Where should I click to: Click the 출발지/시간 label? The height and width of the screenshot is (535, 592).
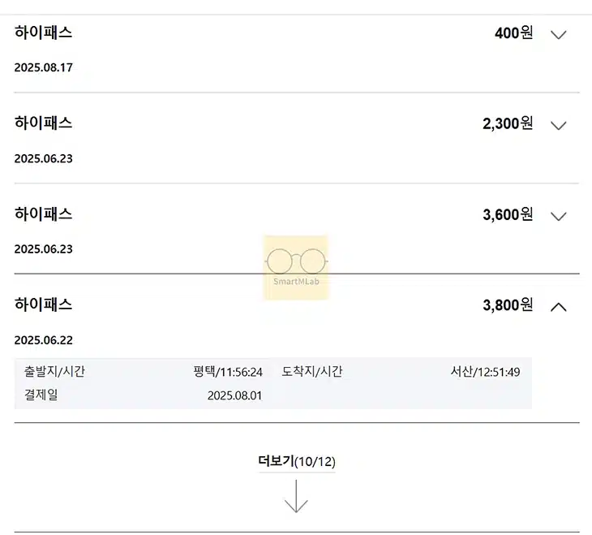click(x=54, y=372)
